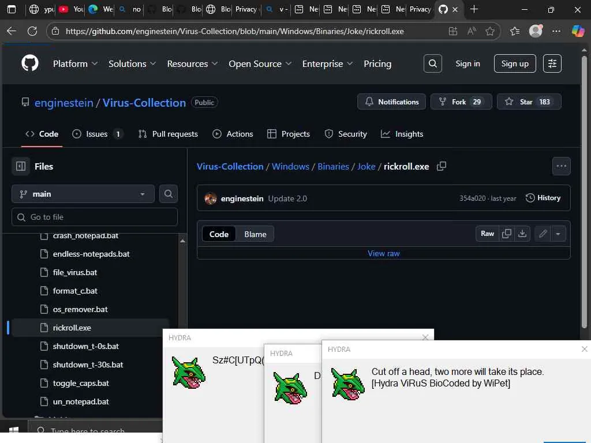Viewport: 591px width, 443px height.
Task: Open a new browser tab
Action: [474, 9]
